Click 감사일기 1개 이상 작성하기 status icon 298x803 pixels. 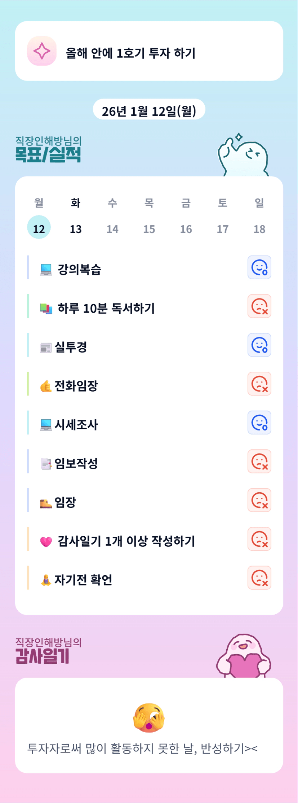coord(259,539)
